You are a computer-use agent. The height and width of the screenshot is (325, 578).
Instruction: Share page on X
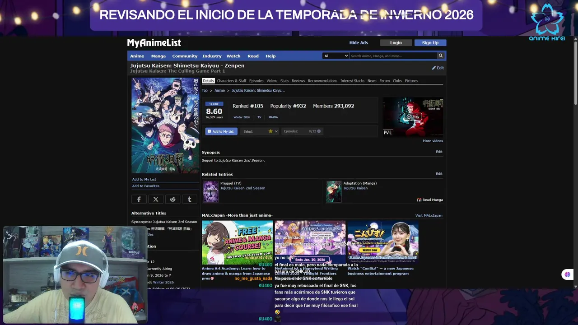tap(156, 199)
